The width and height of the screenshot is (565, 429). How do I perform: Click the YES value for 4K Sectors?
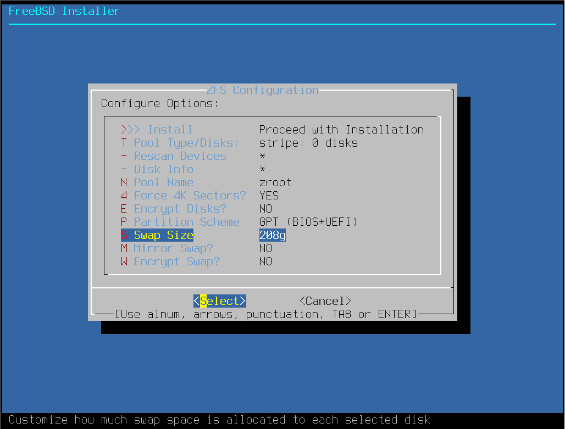(x=269, y=196)
